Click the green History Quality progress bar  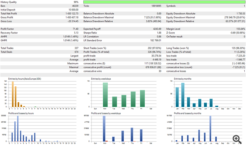pos(164,2)
